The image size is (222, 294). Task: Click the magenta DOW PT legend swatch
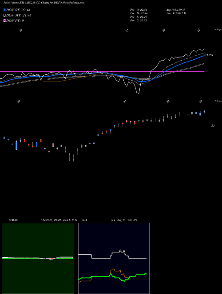5,20
